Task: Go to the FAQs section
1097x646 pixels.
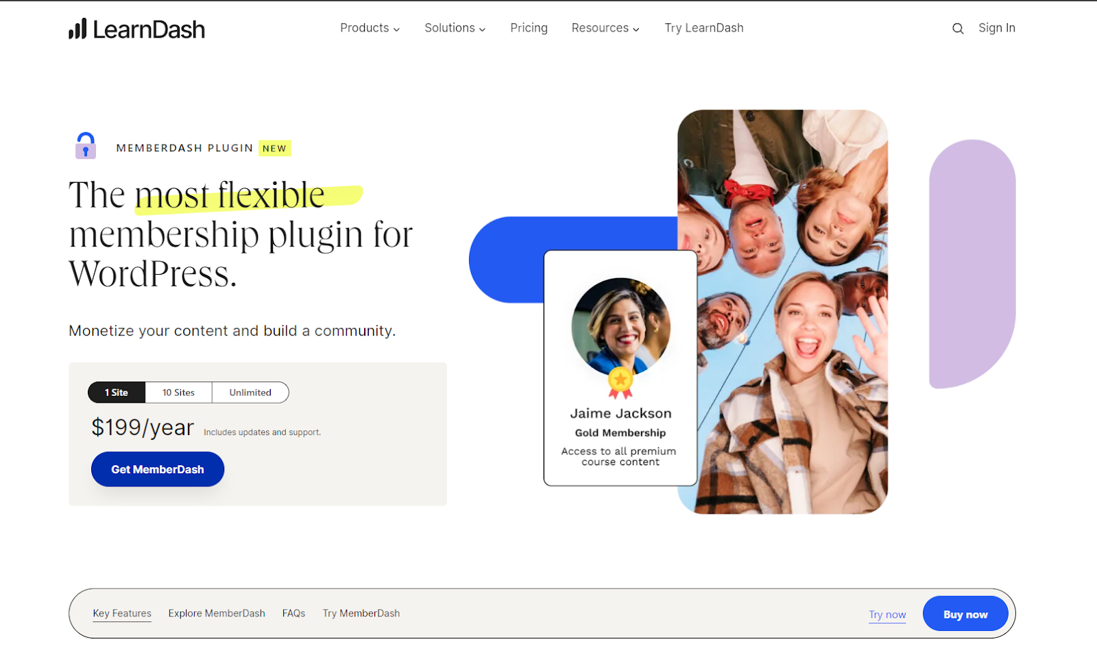Action: pos(293,613)
